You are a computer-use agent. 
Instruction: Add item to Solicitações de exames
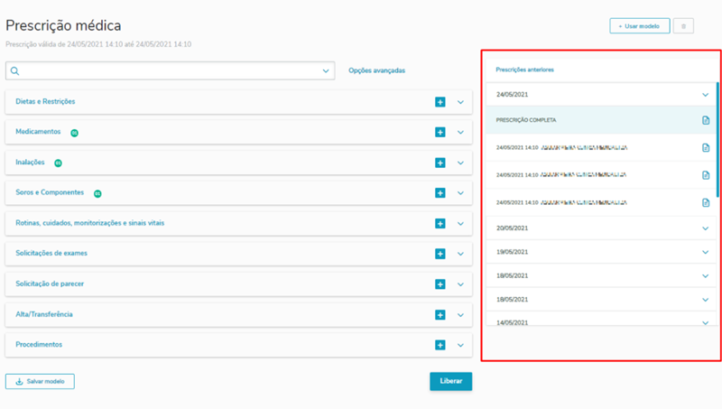click(x=440, y=254)
